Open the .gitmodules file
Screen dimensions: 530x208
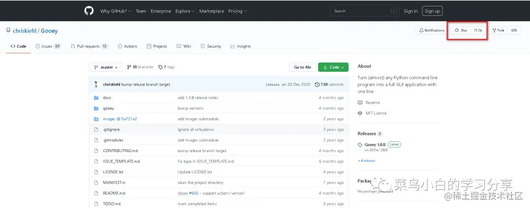[113, 140]
